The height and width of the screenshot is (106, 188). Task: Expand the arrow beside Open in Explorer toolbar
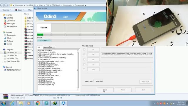[x=23, y=10]
